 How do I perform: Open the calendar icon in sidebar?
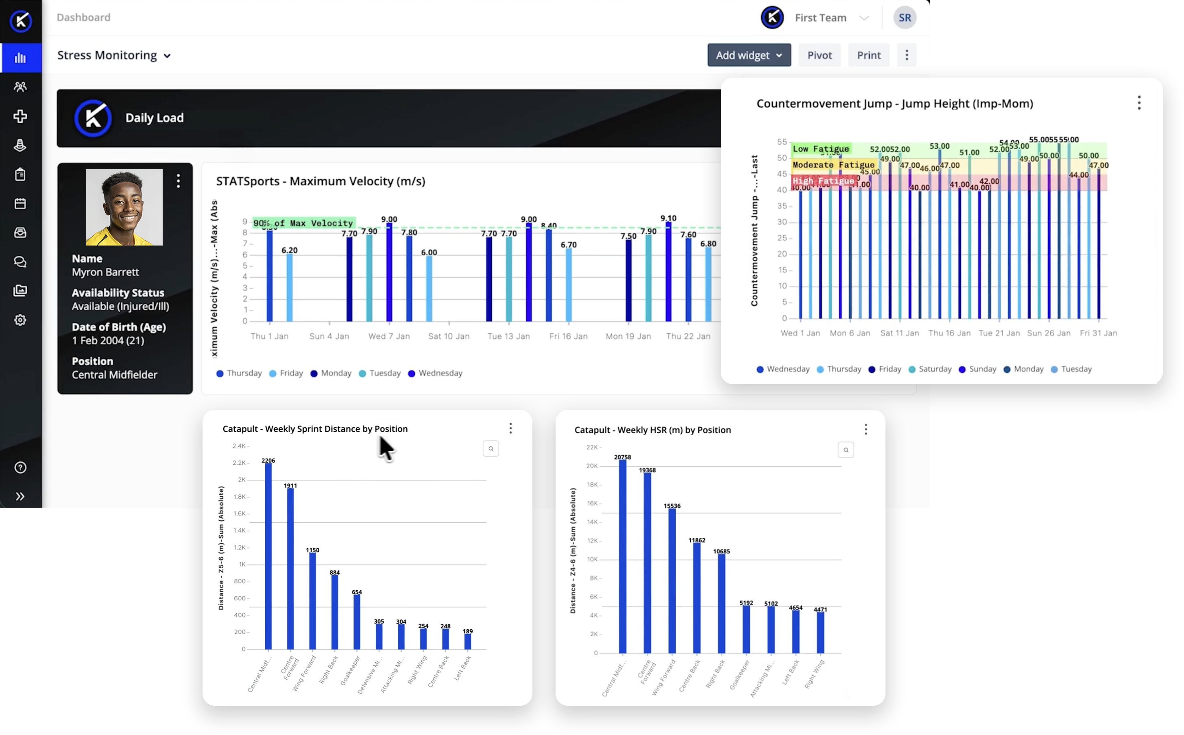pos(20,204)
